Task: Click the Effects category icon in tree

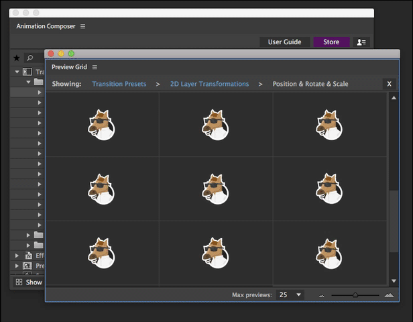Action: pyautogui.click(x=29, y=256)
